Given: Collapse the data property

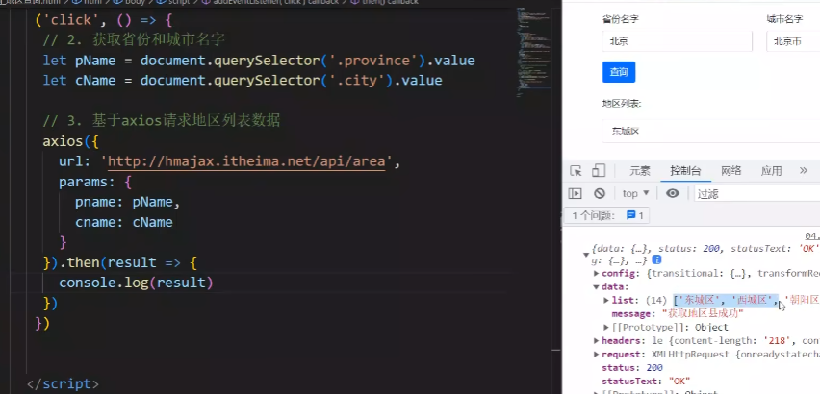Looking at the screenshot, I should 596,287.
